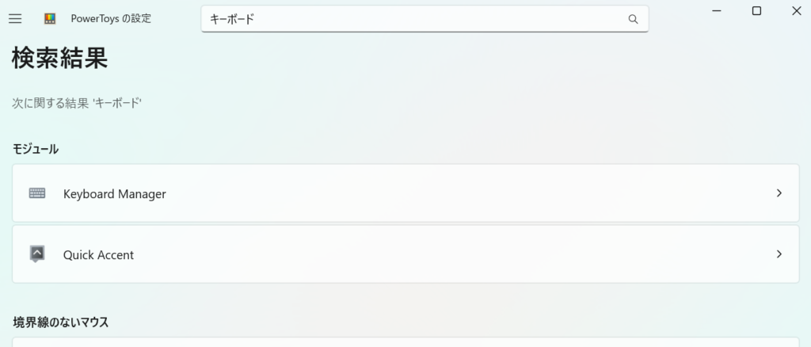Focus the search box containing キーボード
The width and height of the screenshot is (811, 347).
[412, 19]
